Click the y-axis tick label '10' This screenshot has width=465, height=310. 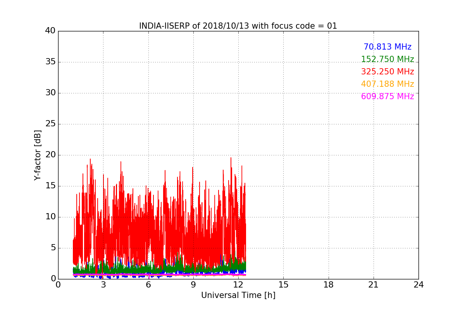coord(50,217)
